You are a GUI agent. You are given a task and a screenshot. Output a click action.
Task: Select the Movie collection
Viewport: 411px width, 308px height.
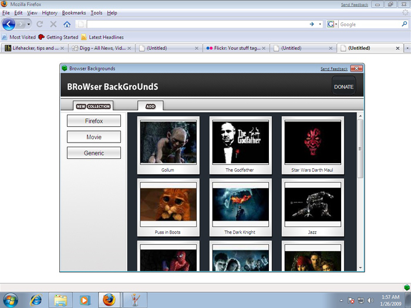94,137
